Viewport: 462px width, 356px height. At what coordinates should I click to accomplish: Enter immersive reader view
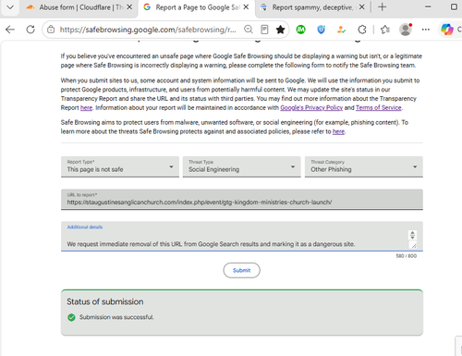[x=264, y=30]
